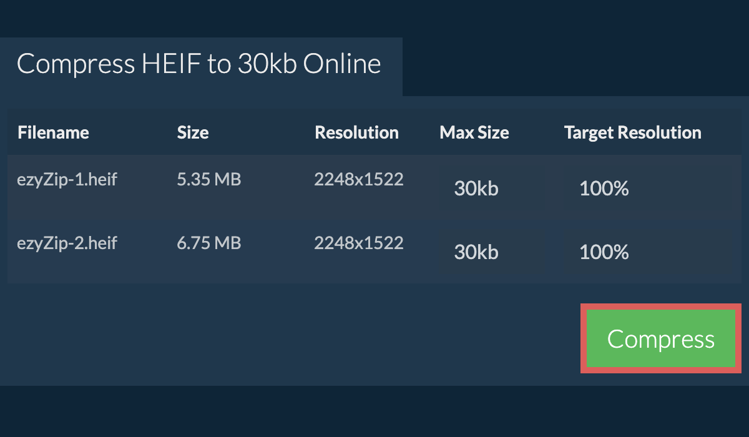
Task: Expand Target Resolution for ezyZip-1.heif
Action: [x=647, y=188]
